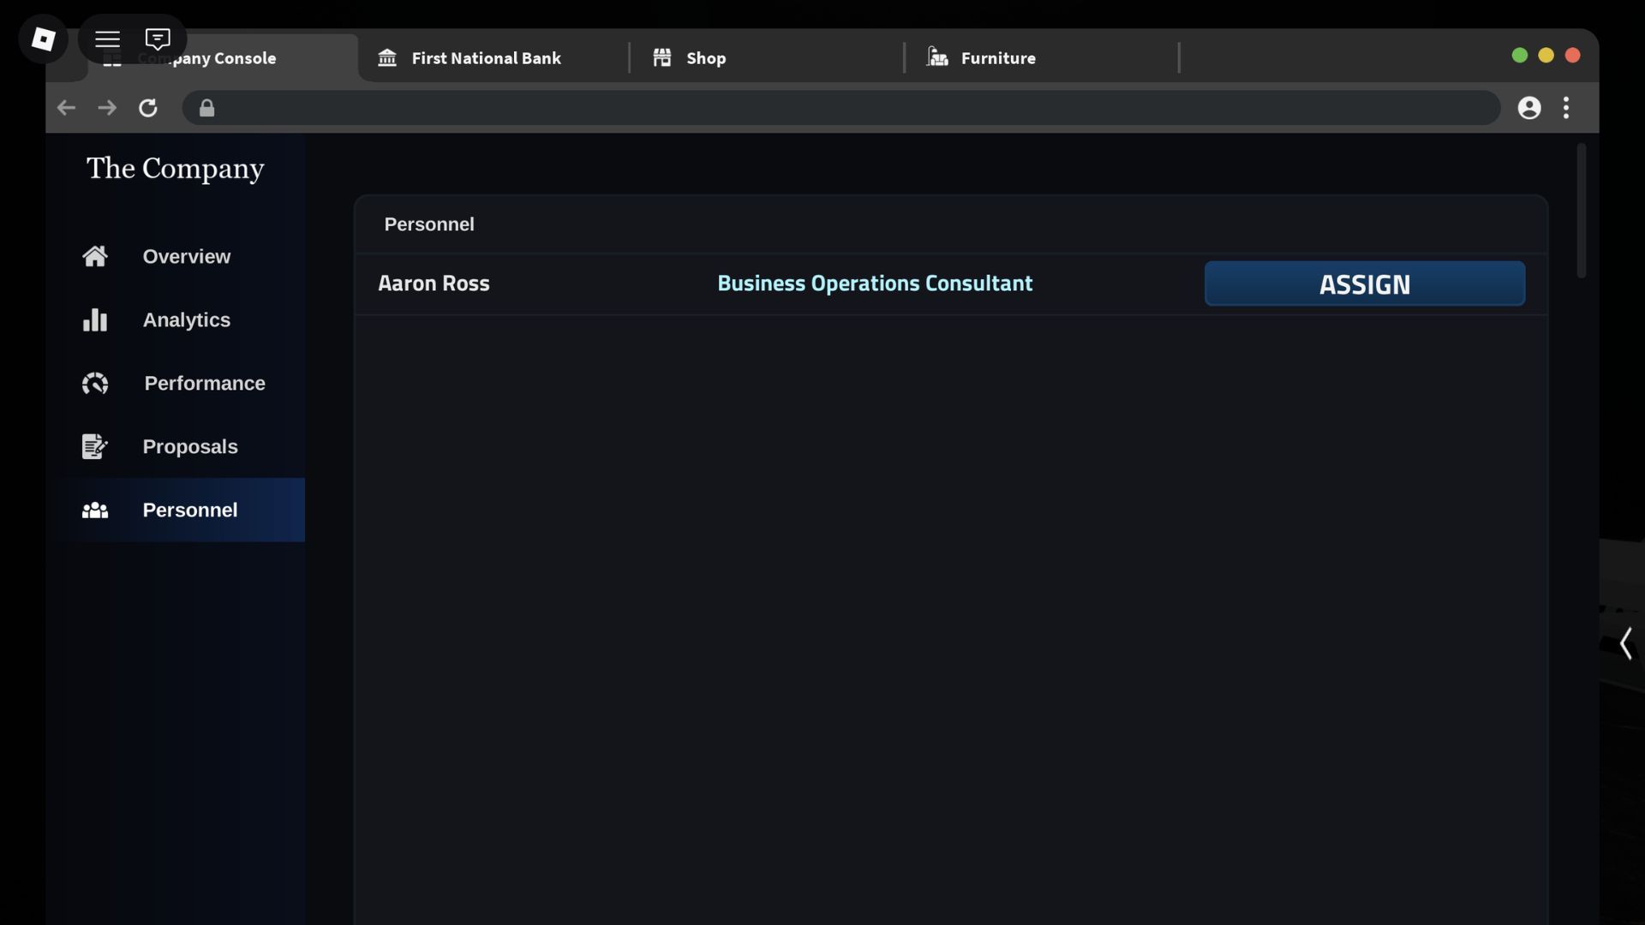Image resolution: width=1645 pixels, height=925 pixels.
Task: Go back using the back arrow
Action: [66, 108]
